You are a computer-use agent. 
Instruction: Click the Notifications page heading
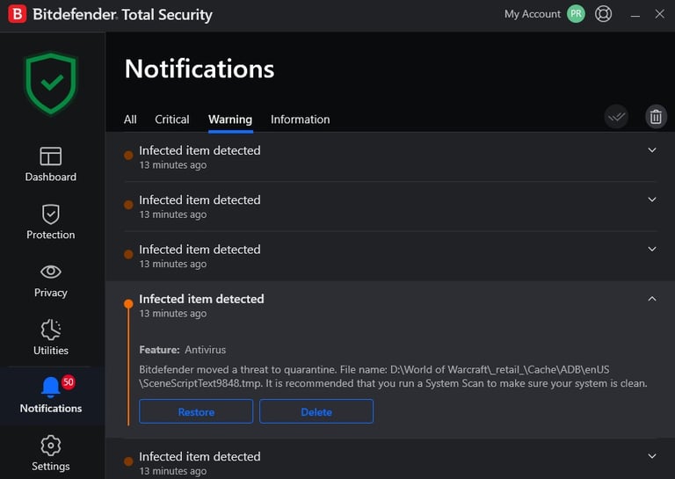pyautogui.click(x=200, y=69)
